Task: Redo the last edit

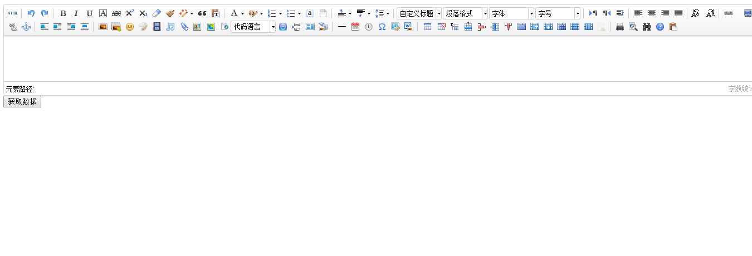Action: (45, 13)
